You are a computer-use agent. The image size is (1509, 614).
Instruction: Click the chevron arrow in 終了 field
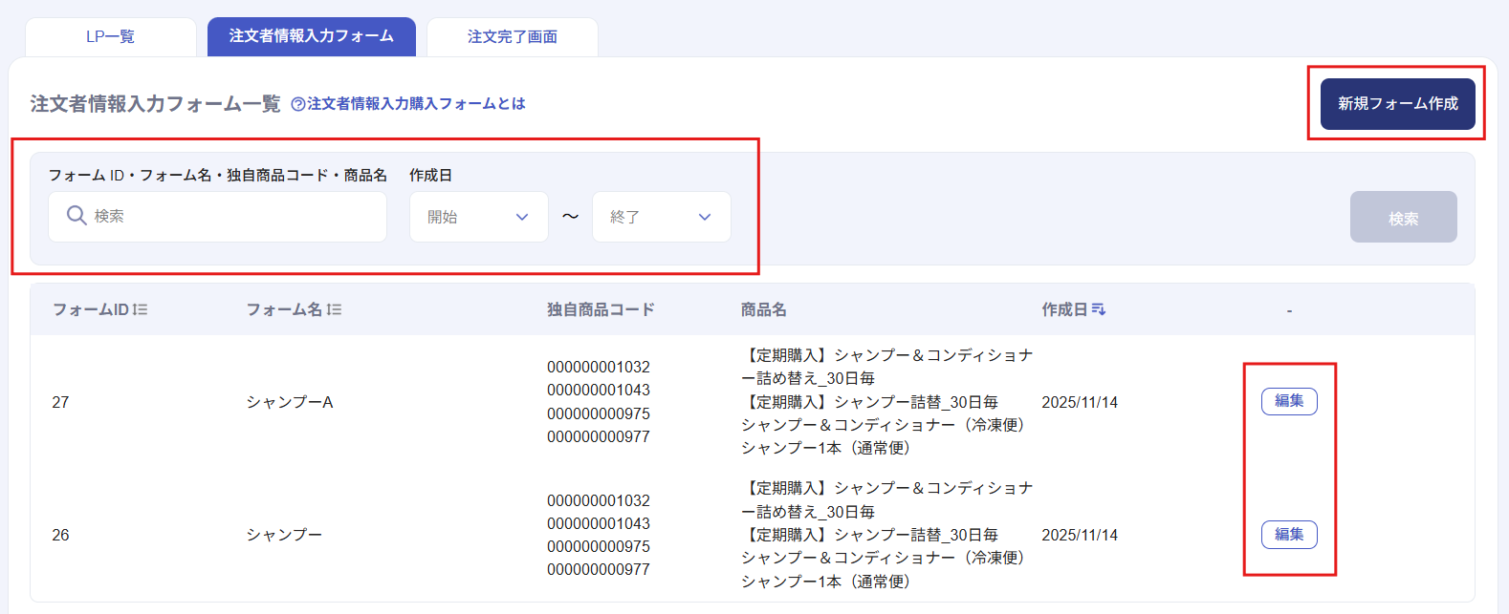click(x=705, y=217)
